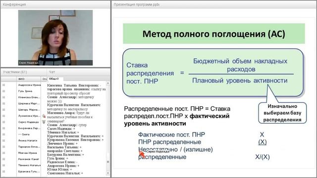Click the ПНР распределенные line on slide
The image size is (317, 178).
(x=169, y=142)
